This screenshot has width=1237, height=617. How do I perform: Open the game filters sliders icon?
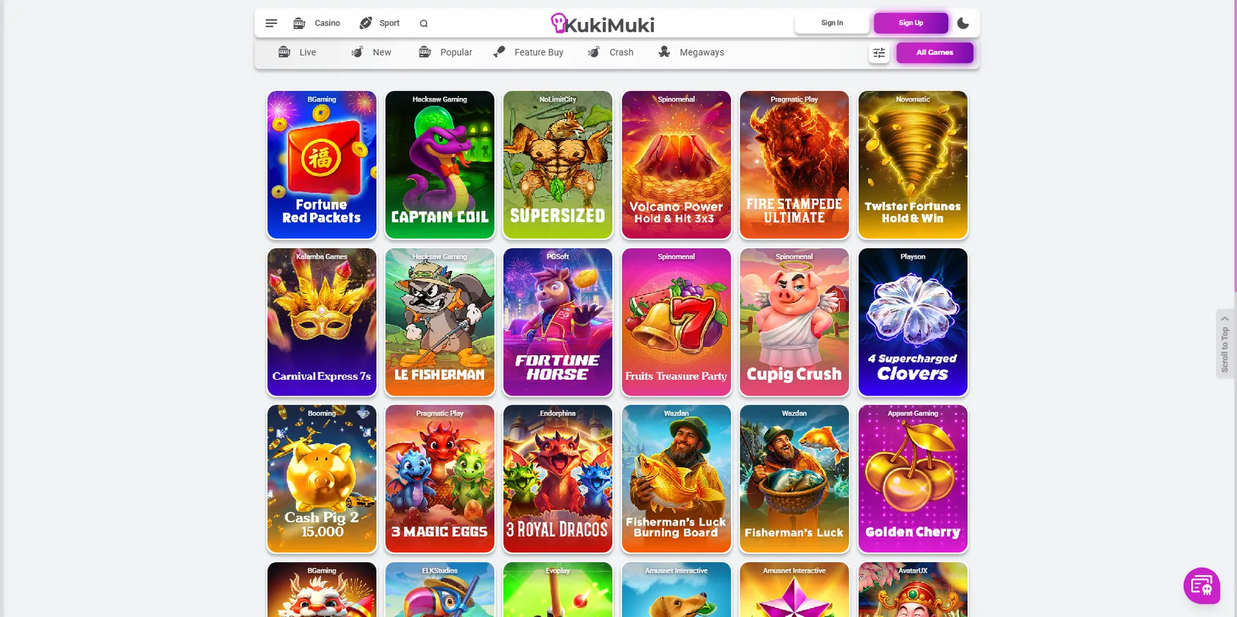[879, 53]
